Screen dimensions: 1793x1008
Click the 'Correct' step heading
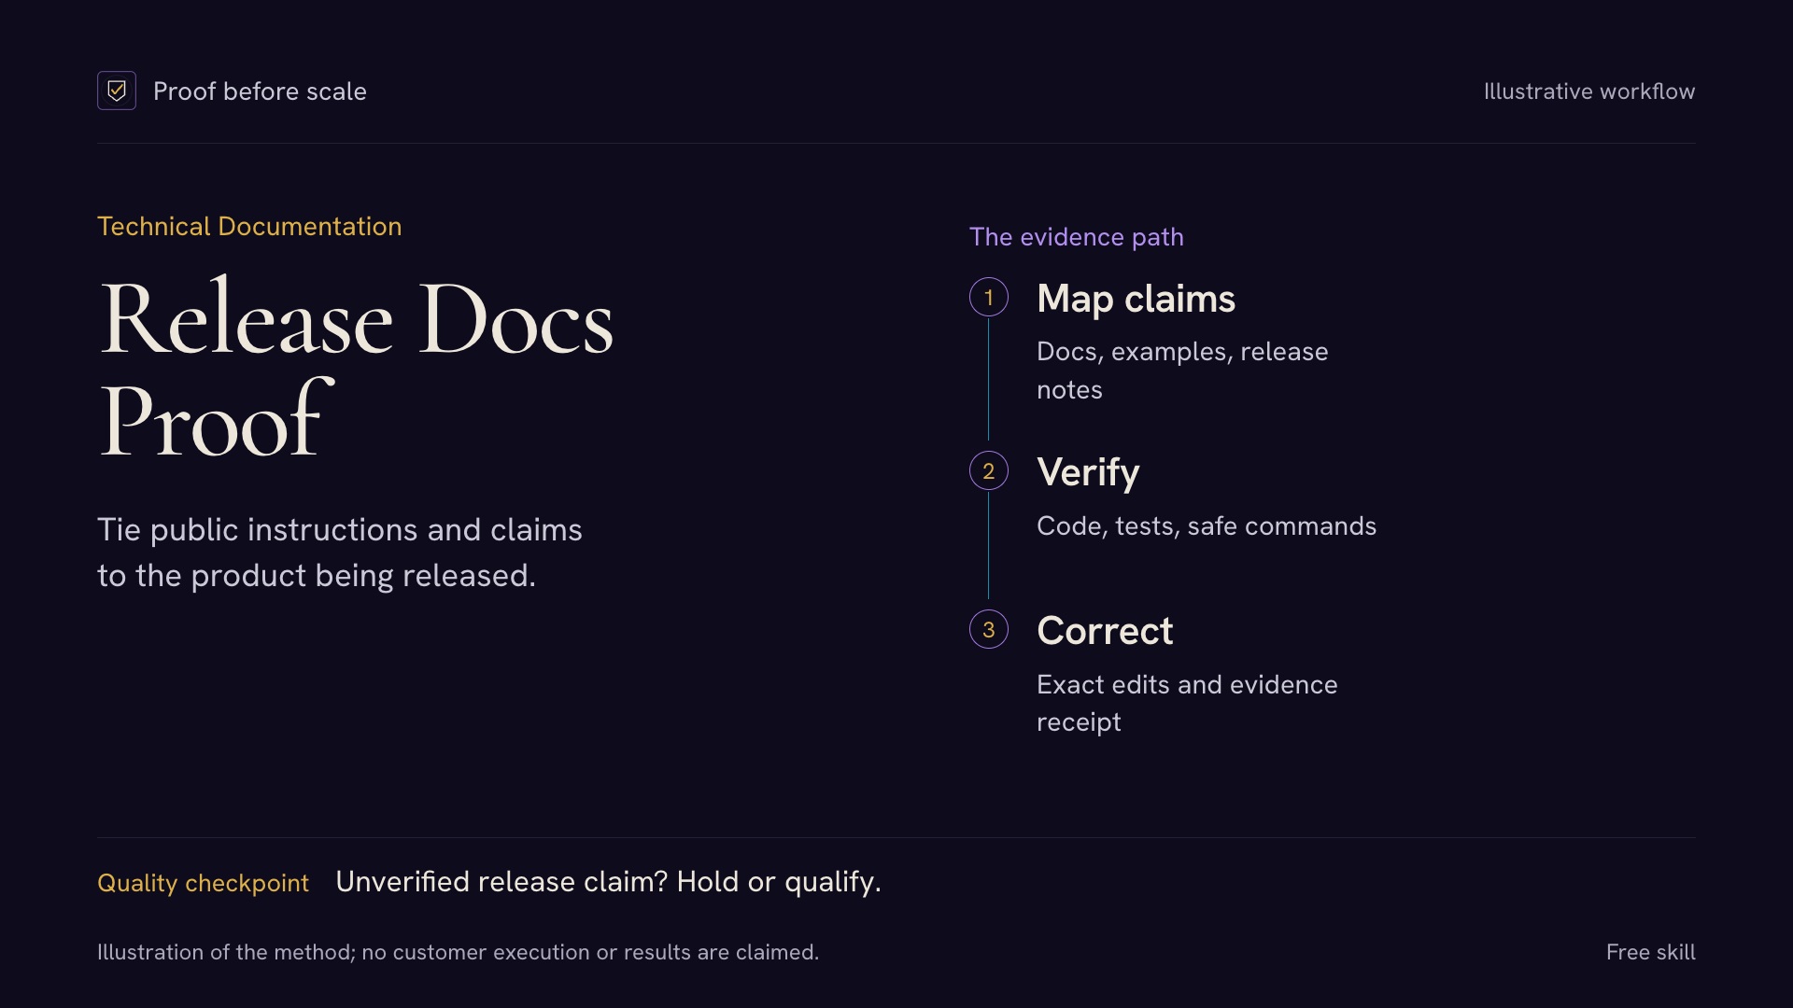point(1105,631)
